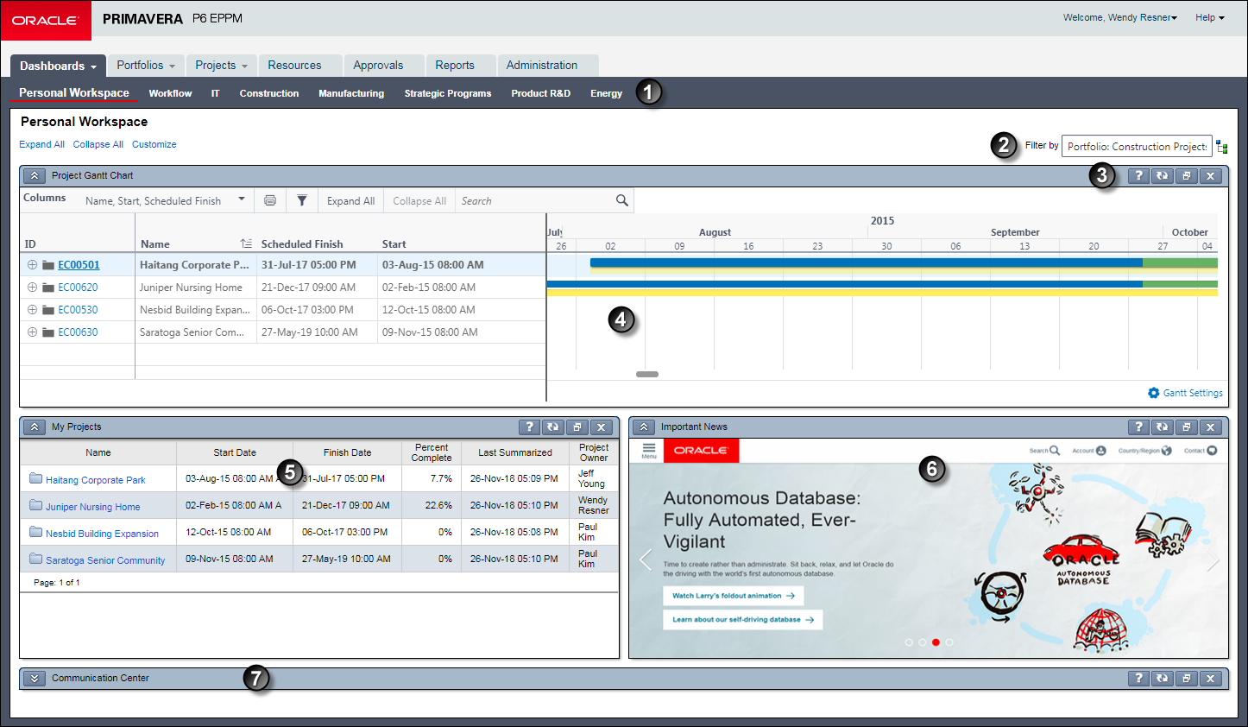Refresh the My Projects portlet
This screenshot has width=1248, height=727.
point(553,427)
